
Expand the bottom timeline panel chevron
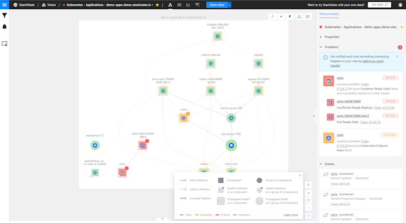(163, 219)
